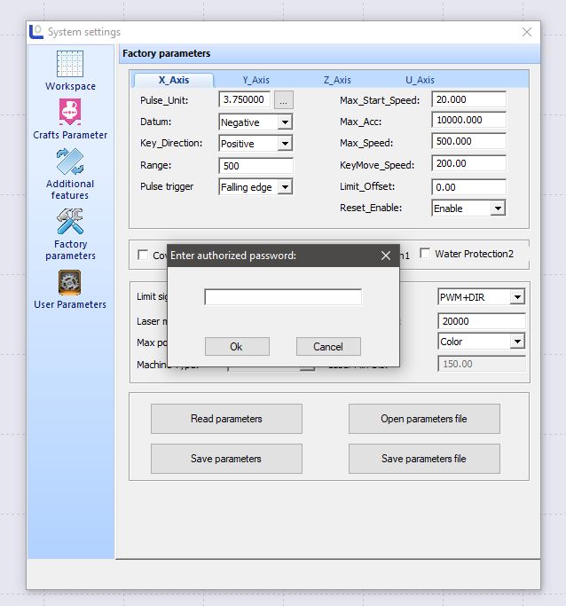Image resolution: width=566 pixels, height=606 pixels.
Task: Click the Pulse_Unit ellipsis button
Action: [283, 100]
